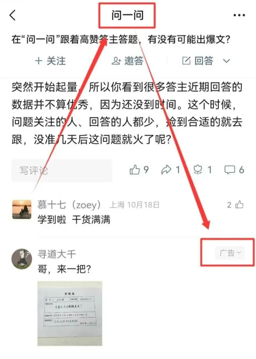Go back using the left arrow
Viewport: 256px width, 359px height.
click(x=13, y=15)
